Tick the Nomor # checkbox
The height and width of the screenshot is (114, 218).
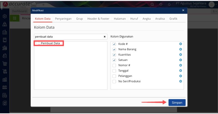114,65
